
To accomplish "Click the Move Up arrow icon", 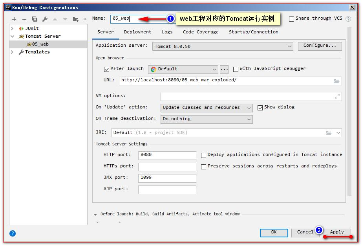I will pyautogui.click(x=55, y=19).
